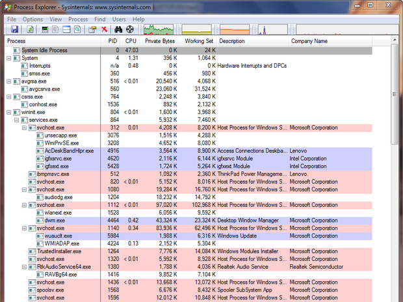The width and height of the screenshot is (403, 302).
Task: Select svchost.exe with PID 1596
Action: click(188, 297)
